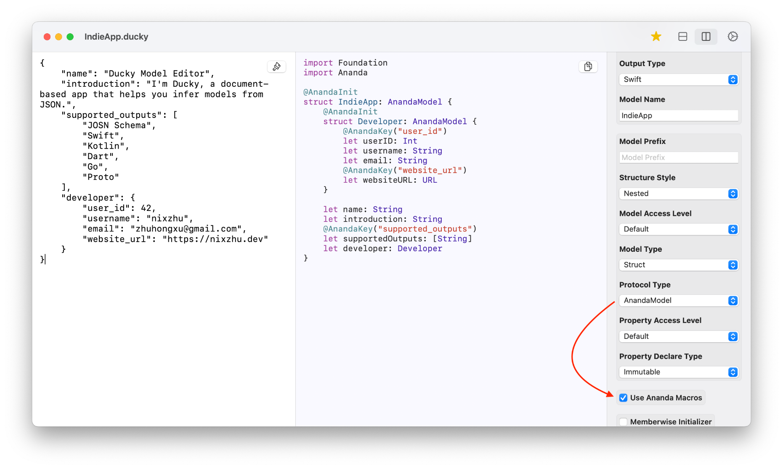Click the "website_url" JSON line

175,239
